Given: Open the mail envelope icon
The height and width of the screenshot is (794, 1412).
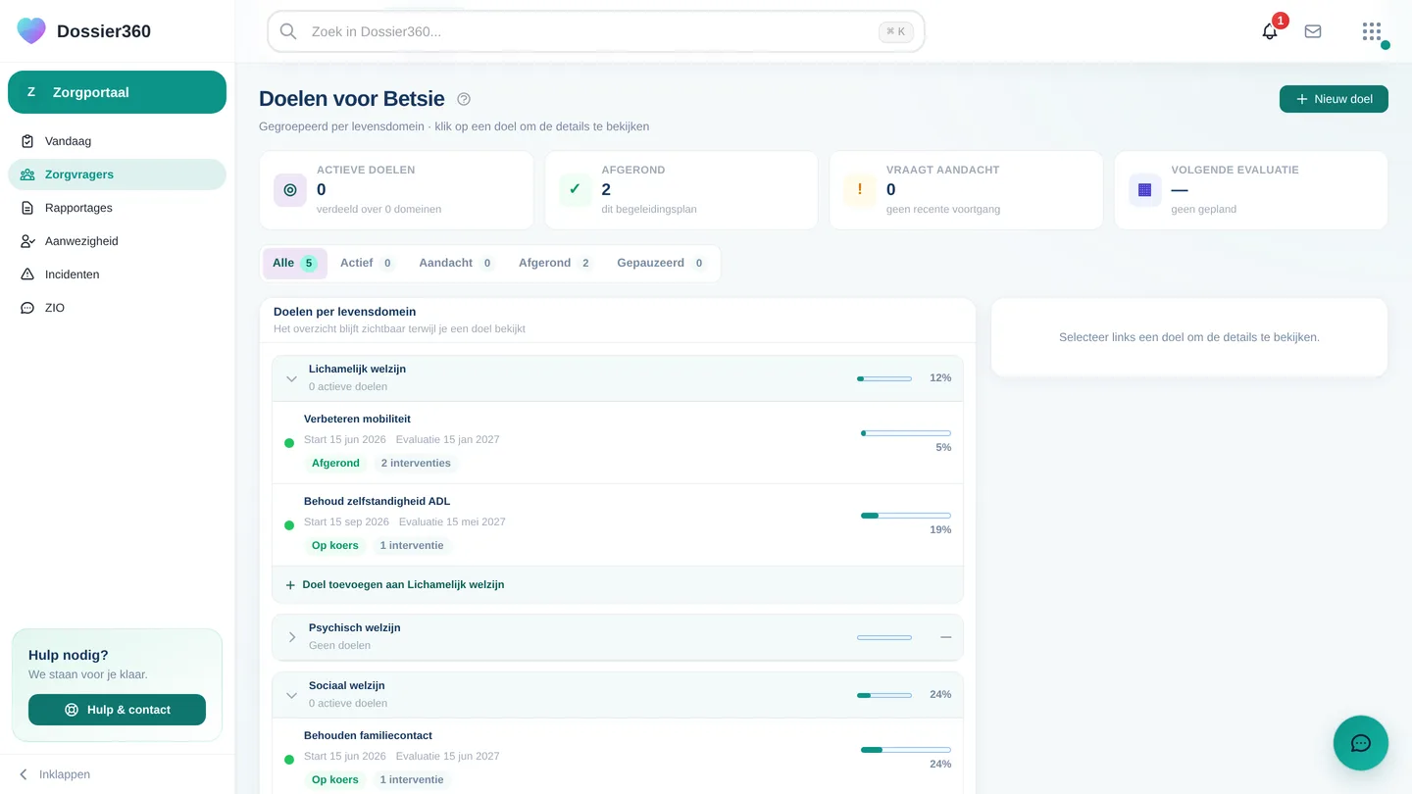Looking at the screenshot, I should pyautogui.click(x=1313, y=31).
